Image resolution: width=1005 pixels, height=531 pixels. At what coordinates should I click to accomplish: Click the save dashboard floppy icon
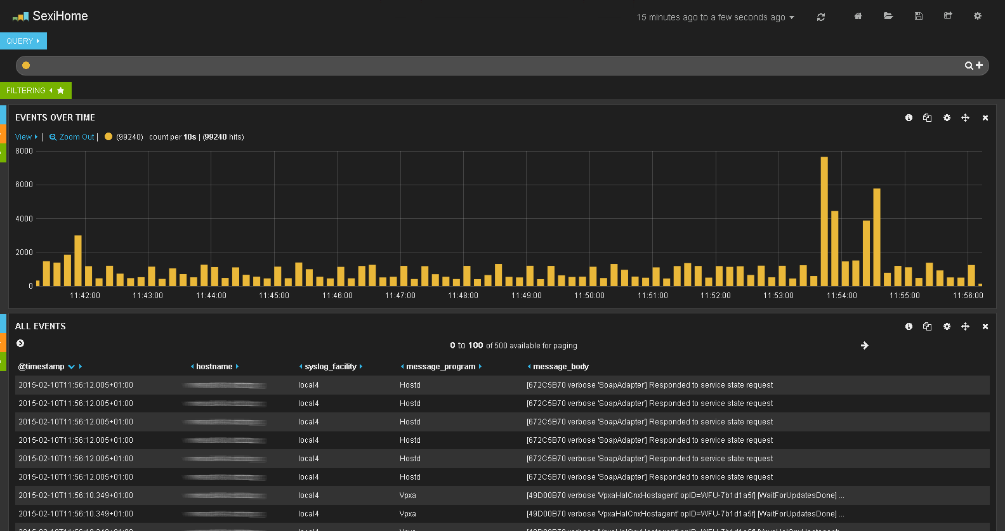pos(918,16)
